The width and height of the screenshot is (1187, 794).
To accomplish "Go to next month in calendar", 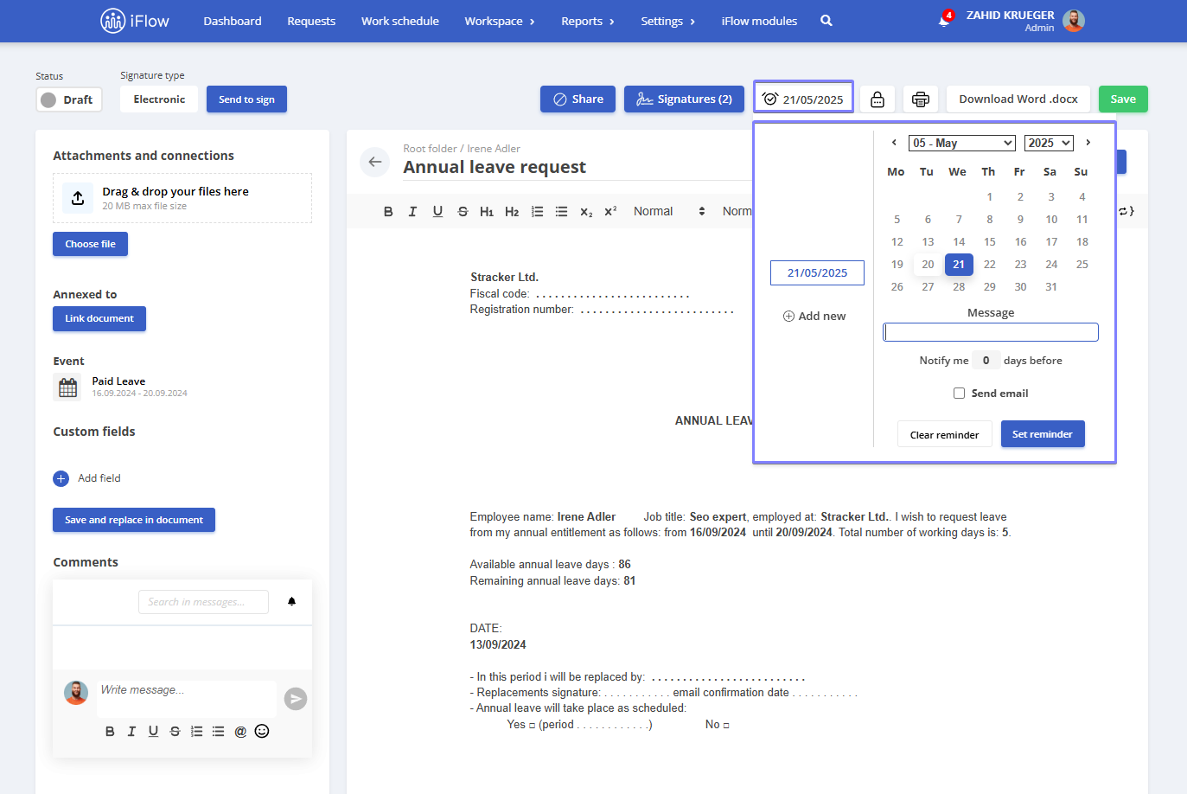I will (x=1088, y=143).
